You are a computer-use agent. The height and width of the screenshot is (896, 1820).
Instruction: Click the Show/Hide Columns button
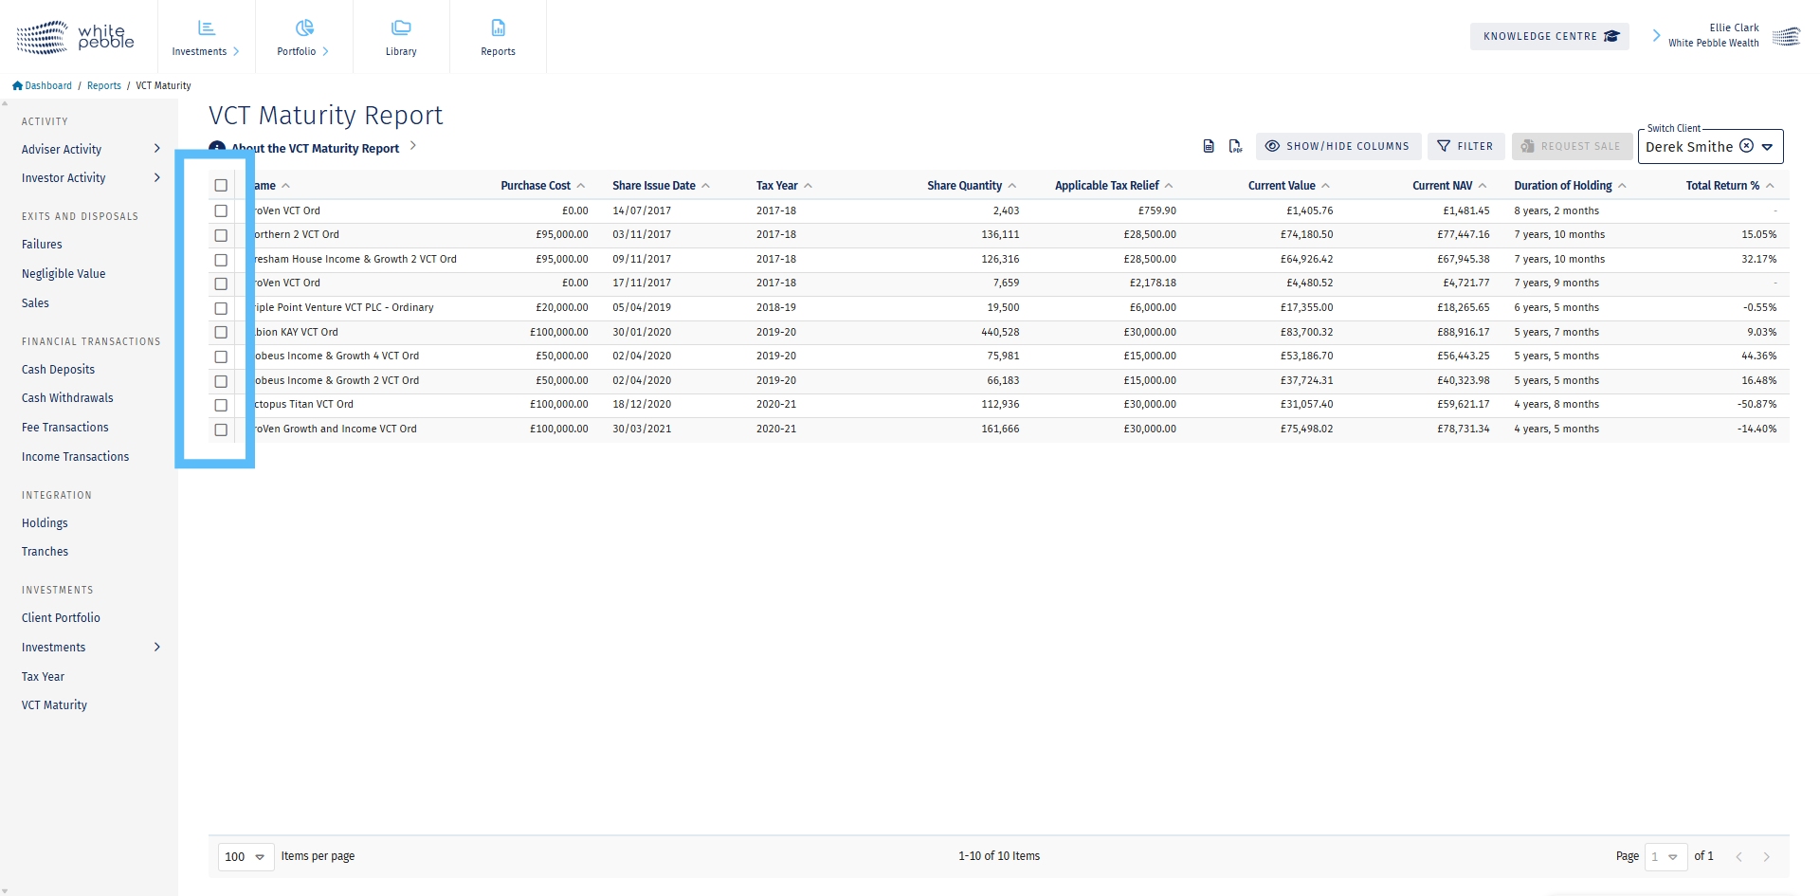coord(1338,146)
